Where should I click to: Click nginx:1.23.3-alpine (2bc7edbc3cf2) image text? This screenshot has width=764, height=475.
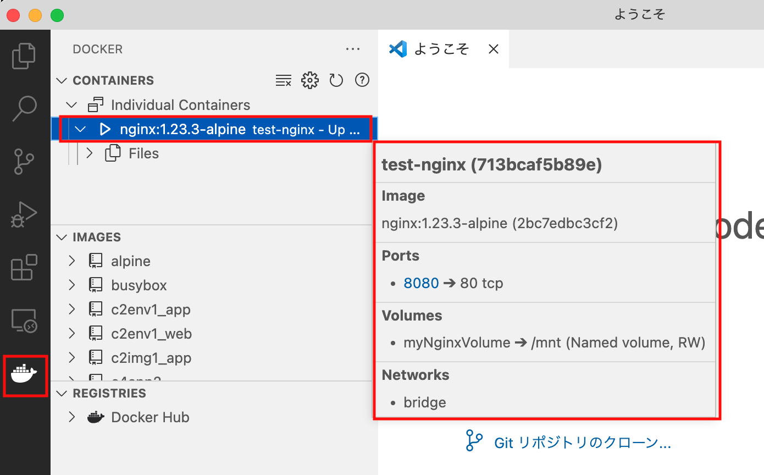click(500, 224)
